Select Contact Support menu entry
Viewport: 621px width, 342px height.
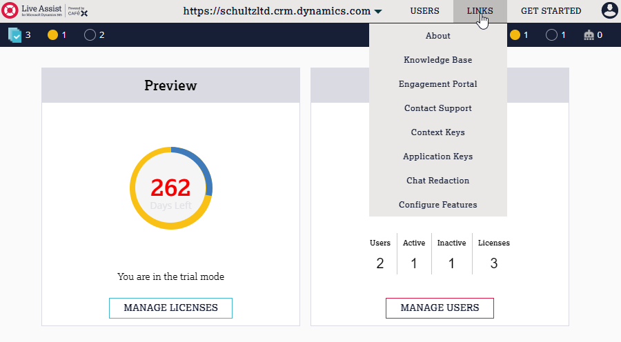tap(438, 108)
